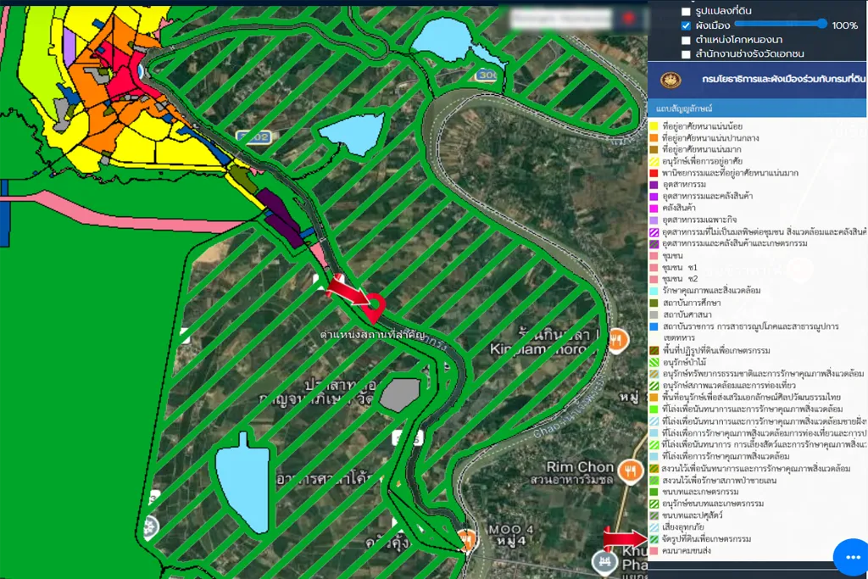Click the blurred search box on the map
Viewport: 868px width, 579px height.
click(559, 18)
